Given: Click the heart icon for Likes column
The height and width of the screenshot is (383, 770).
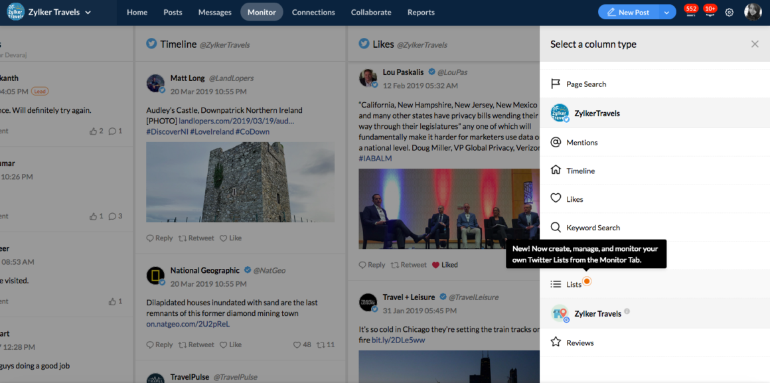Looking at the screenshot, I should (556, 198).
